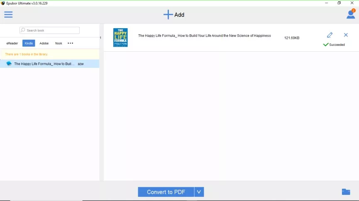Click the green Succeeded checkmark
359x201 pixels.
coord(325,45)
